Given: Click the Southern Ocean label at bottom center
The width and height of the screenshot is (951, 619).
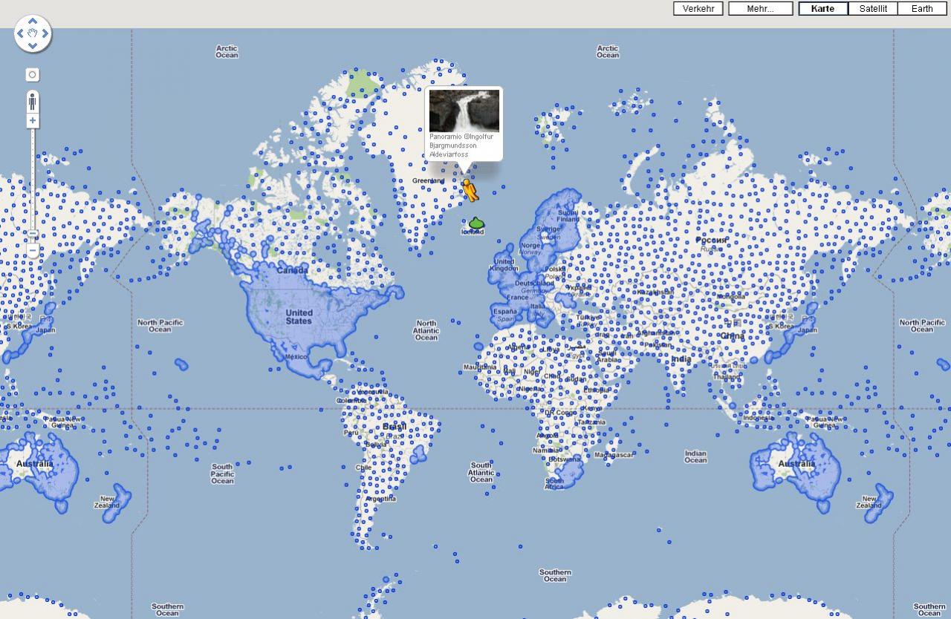Looking at the screenshot, I should [x=555, y=575].
